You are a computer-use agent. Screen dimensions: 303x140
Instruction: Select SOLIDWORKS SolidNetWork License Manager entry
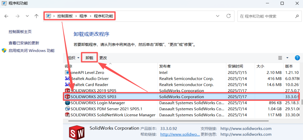coord(182,115)
